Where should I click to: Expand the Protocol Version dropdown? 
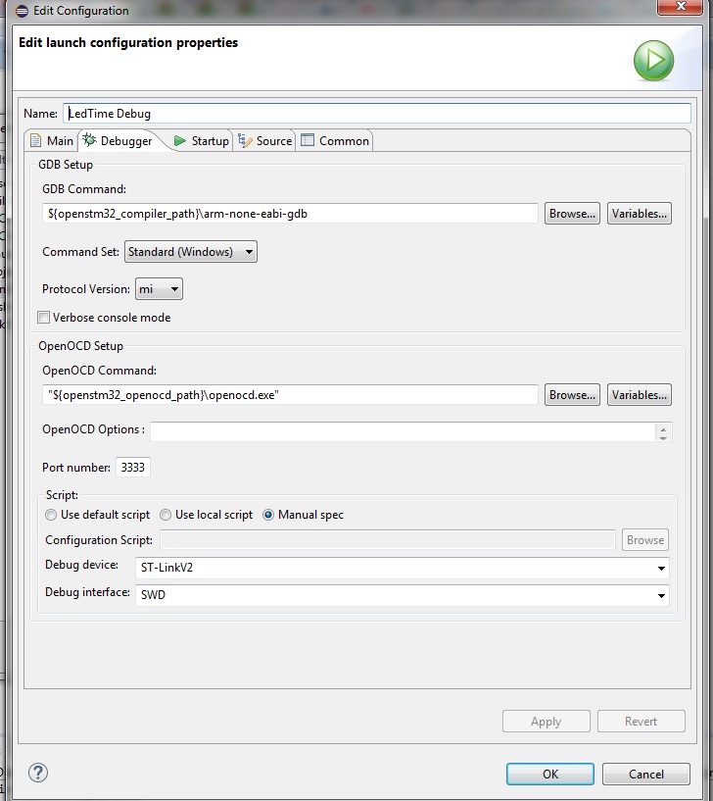(159, 289)
